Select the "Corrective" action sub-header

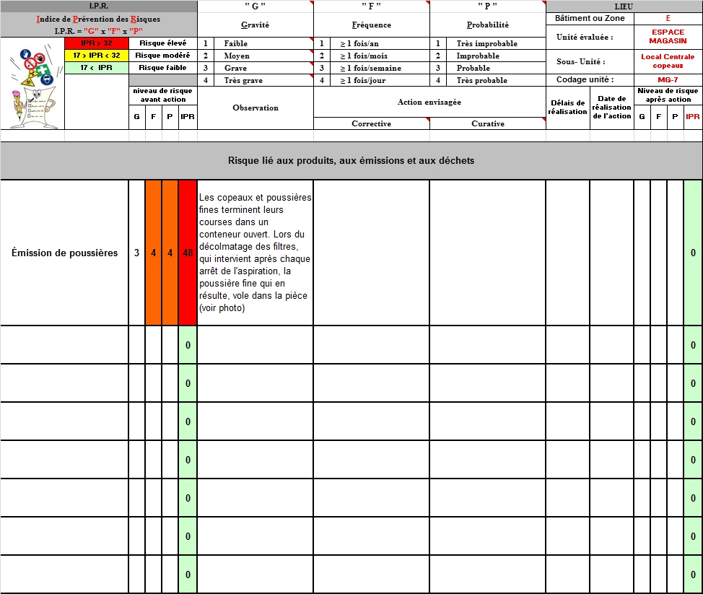coord(371,123)
